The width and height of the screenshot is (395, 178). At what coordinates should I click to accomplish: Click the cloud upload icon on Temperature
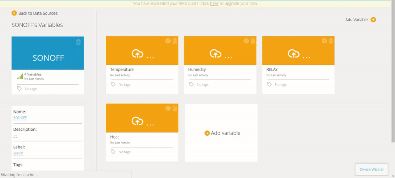pos(137,53)
